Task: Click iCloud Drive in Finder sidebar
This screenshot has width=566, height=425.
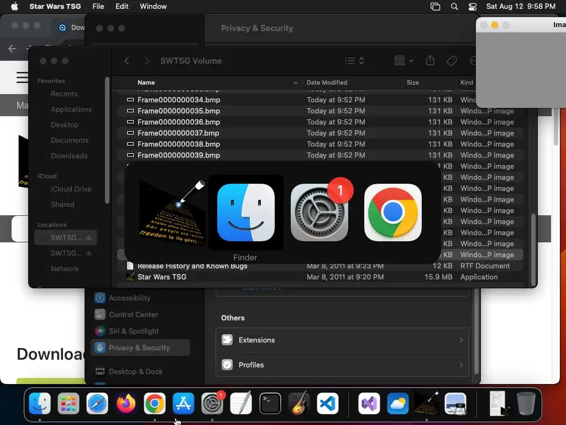Action: [x=71, y=189]
